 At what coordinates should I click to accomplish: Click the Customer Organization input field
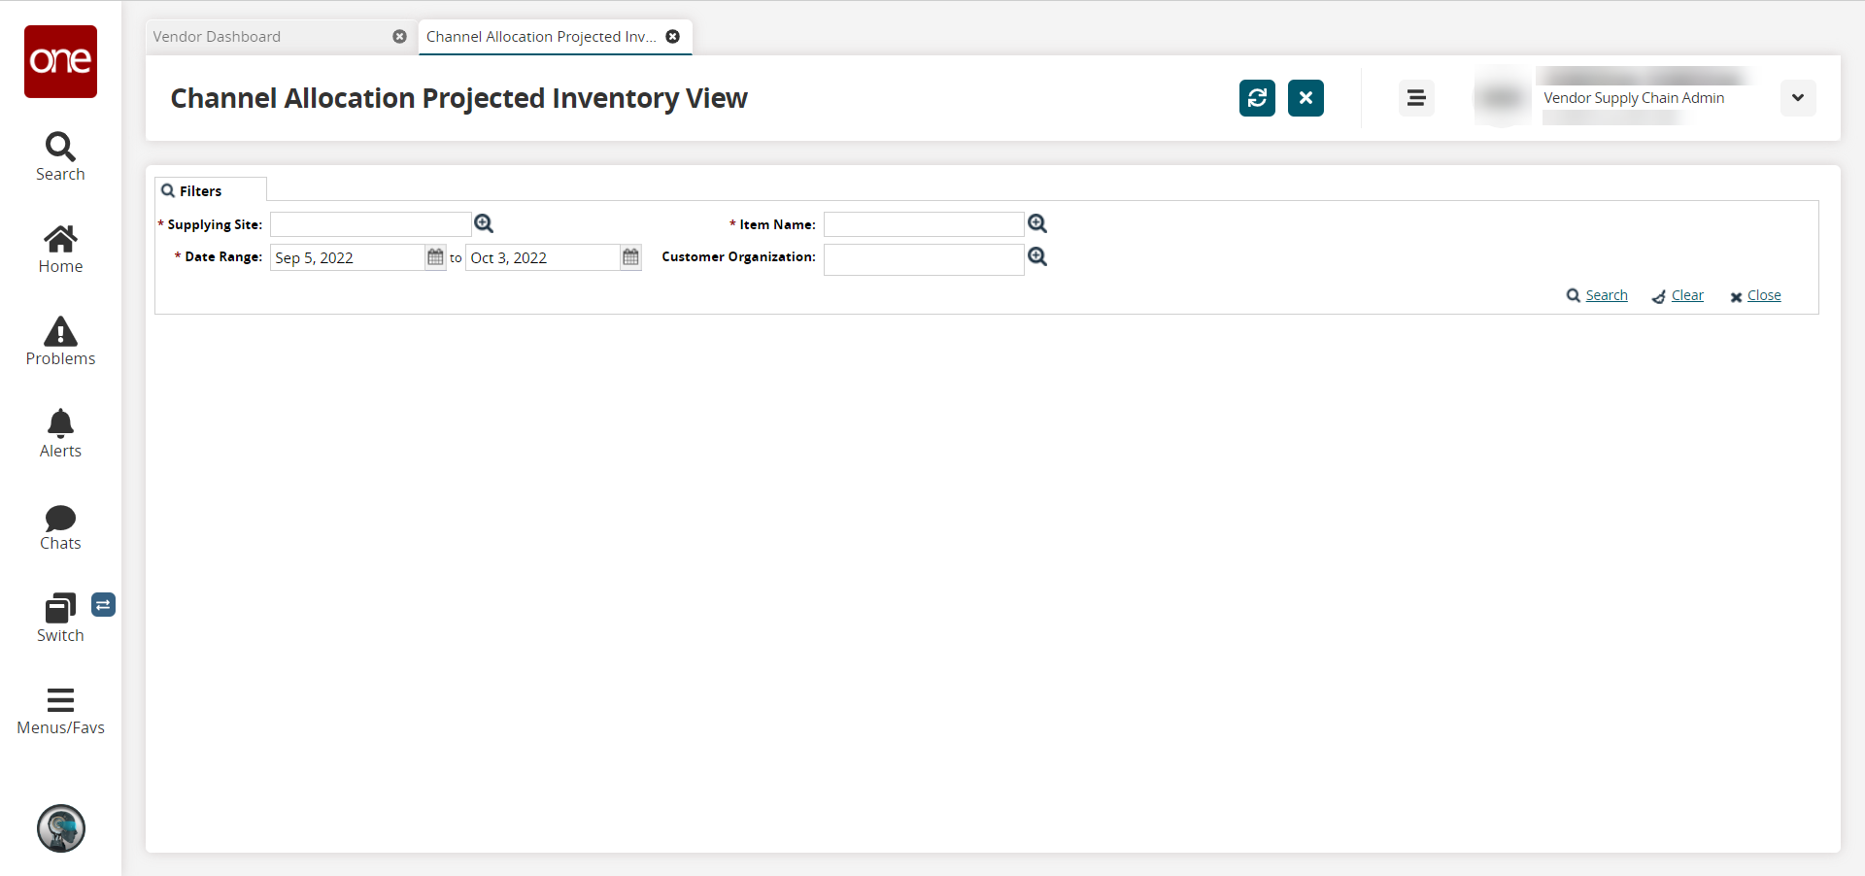coord(923,259)
